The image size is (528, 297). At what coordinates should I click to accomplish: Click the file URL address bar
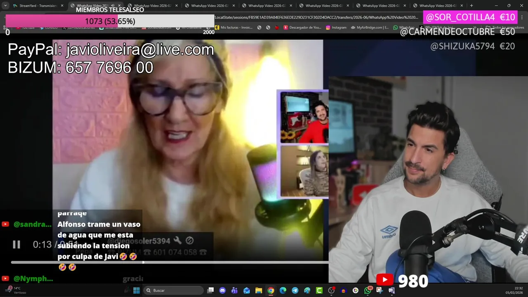[316, 17]
